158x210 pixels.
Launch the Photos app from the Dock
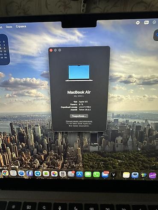(54, 174)
